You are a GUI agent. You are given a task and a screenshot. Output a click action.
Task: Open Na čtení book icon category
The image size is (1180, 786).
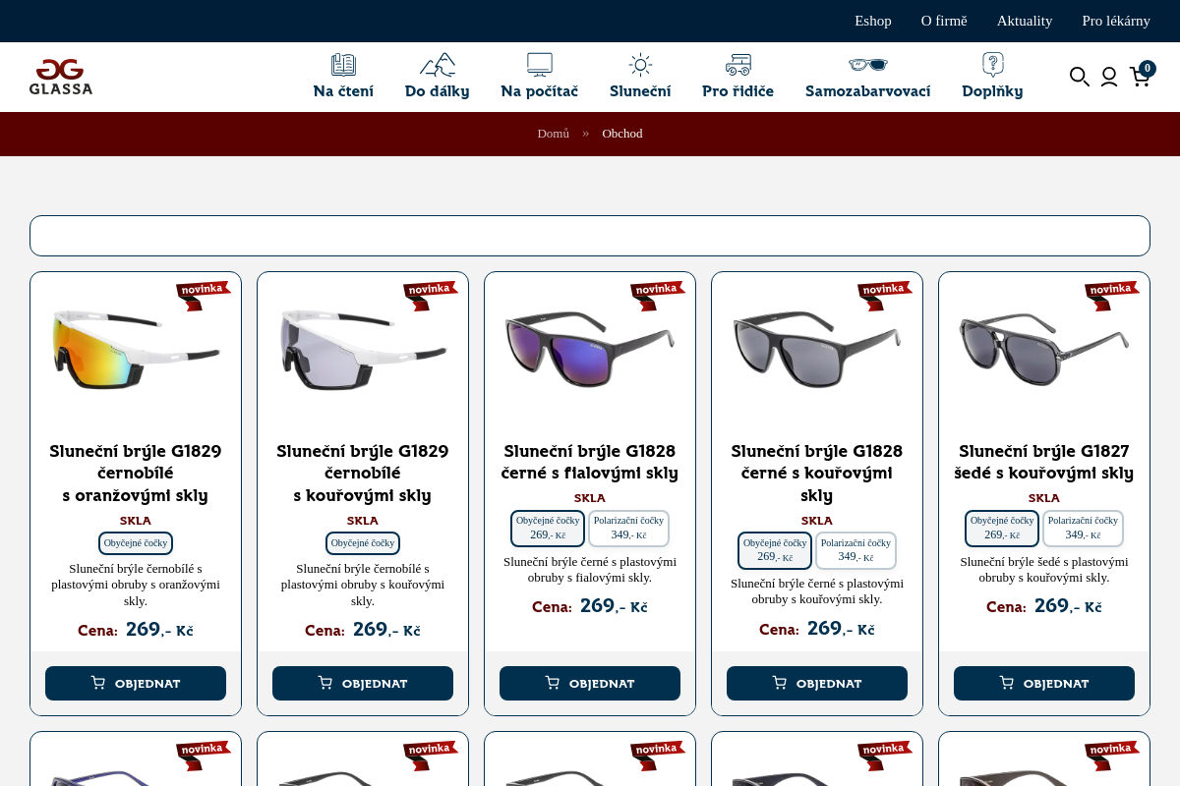point(343,66)
